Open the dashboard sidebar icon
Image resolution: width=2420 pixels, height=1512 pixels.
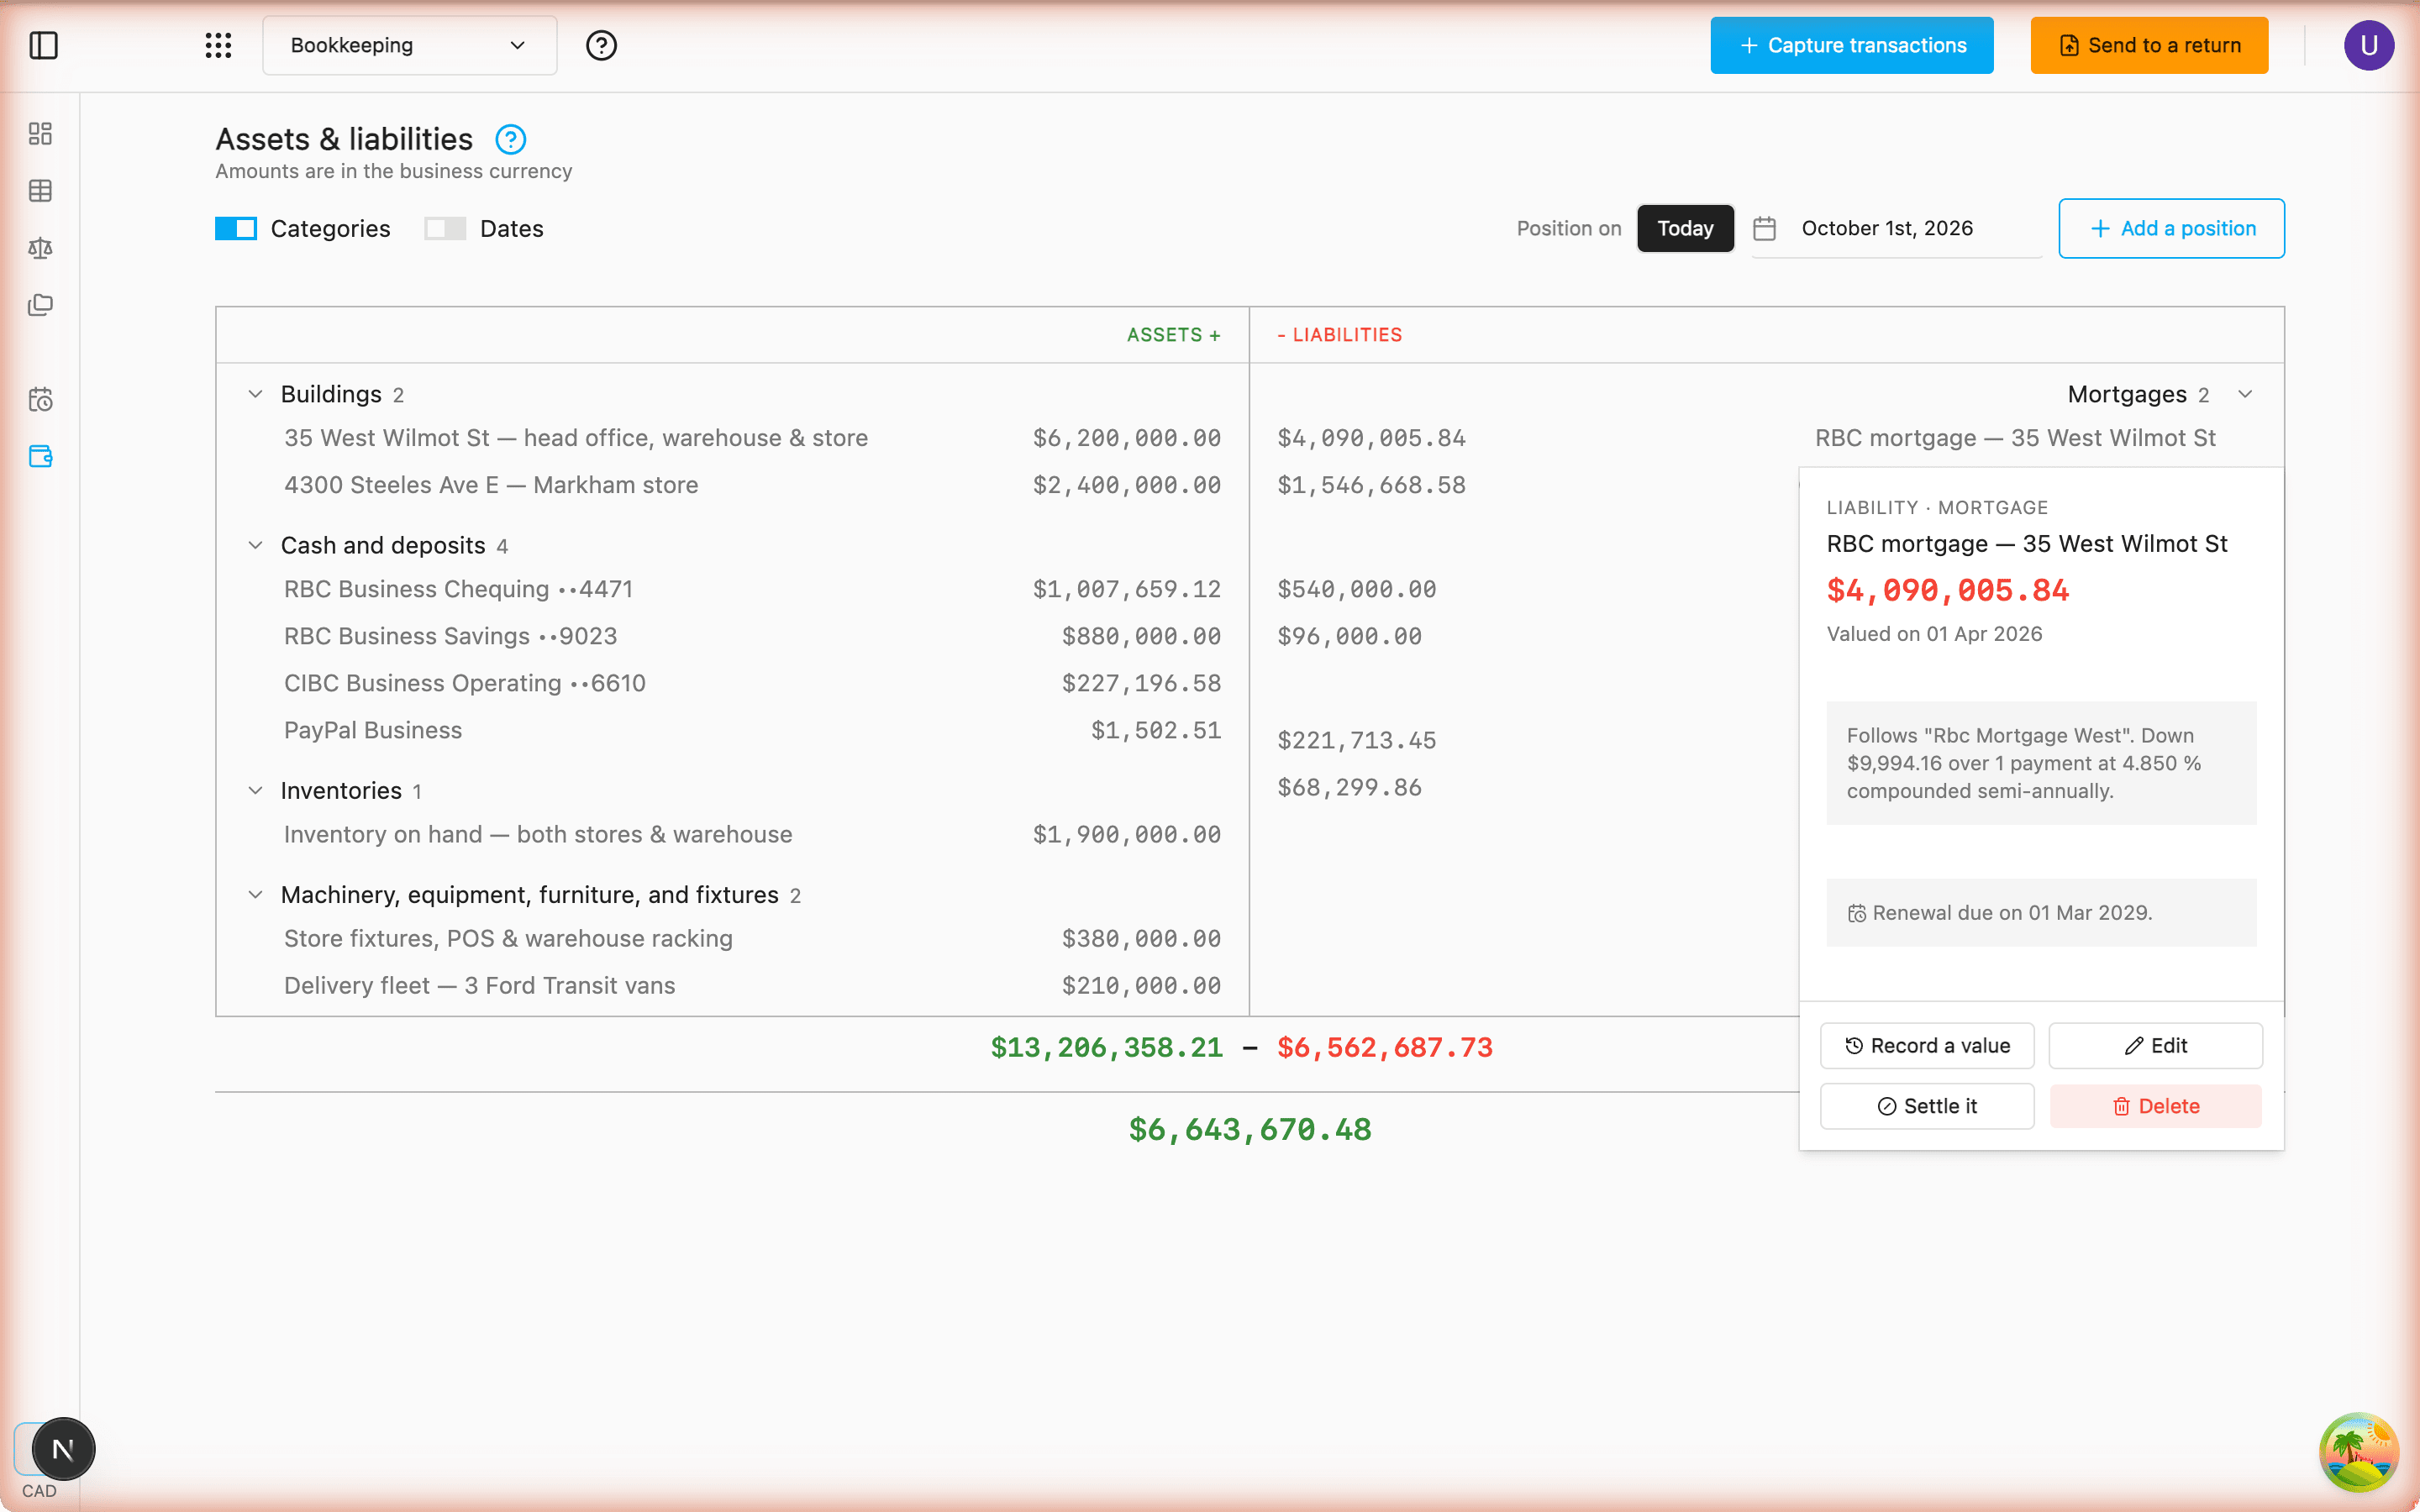pyautogui.click(x=40, y=134)
